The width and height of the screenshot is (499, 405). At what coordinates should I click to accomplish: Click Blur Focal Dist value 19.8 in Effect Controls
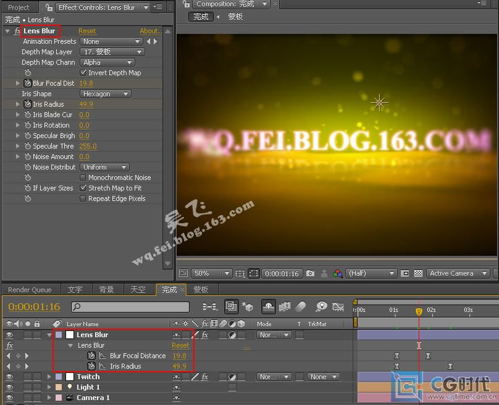click(86, 83)
